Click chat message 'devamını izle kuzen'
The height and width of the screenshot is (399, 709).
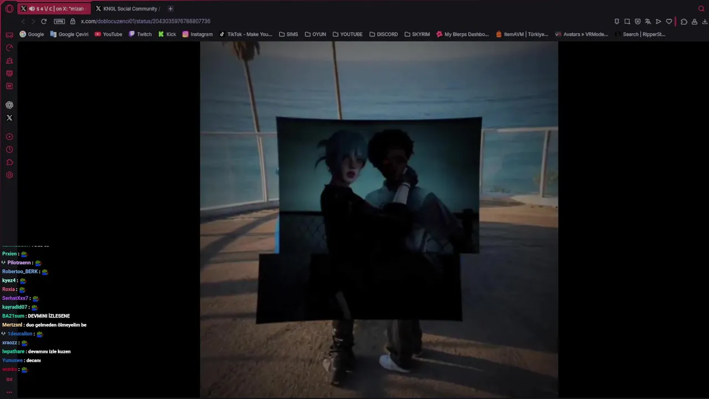coord(49,351)
